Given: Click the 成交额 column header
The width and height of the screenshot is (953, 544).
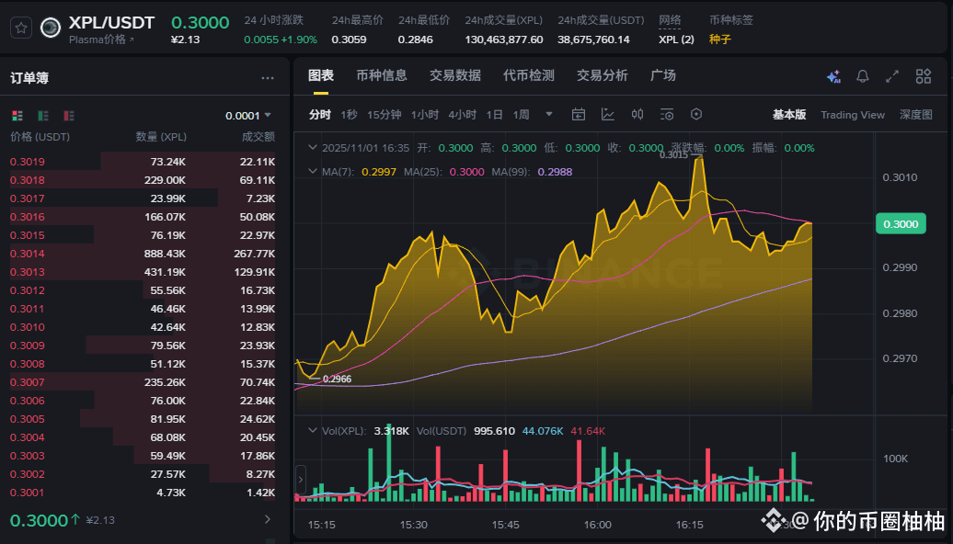Looking at the screenshot, I should click(x=258, y=137).
